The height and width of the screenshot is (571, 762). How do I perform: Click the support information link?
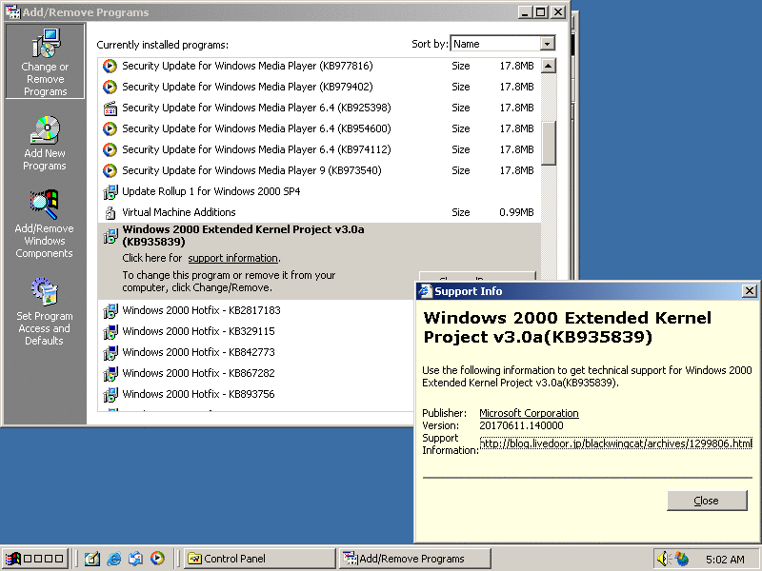coord(232,258)
